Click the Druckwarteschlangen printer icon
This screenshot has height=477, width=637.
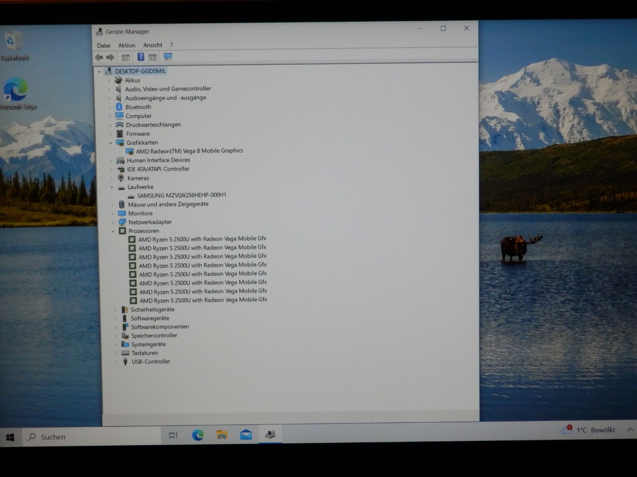(x=119, y=124)
